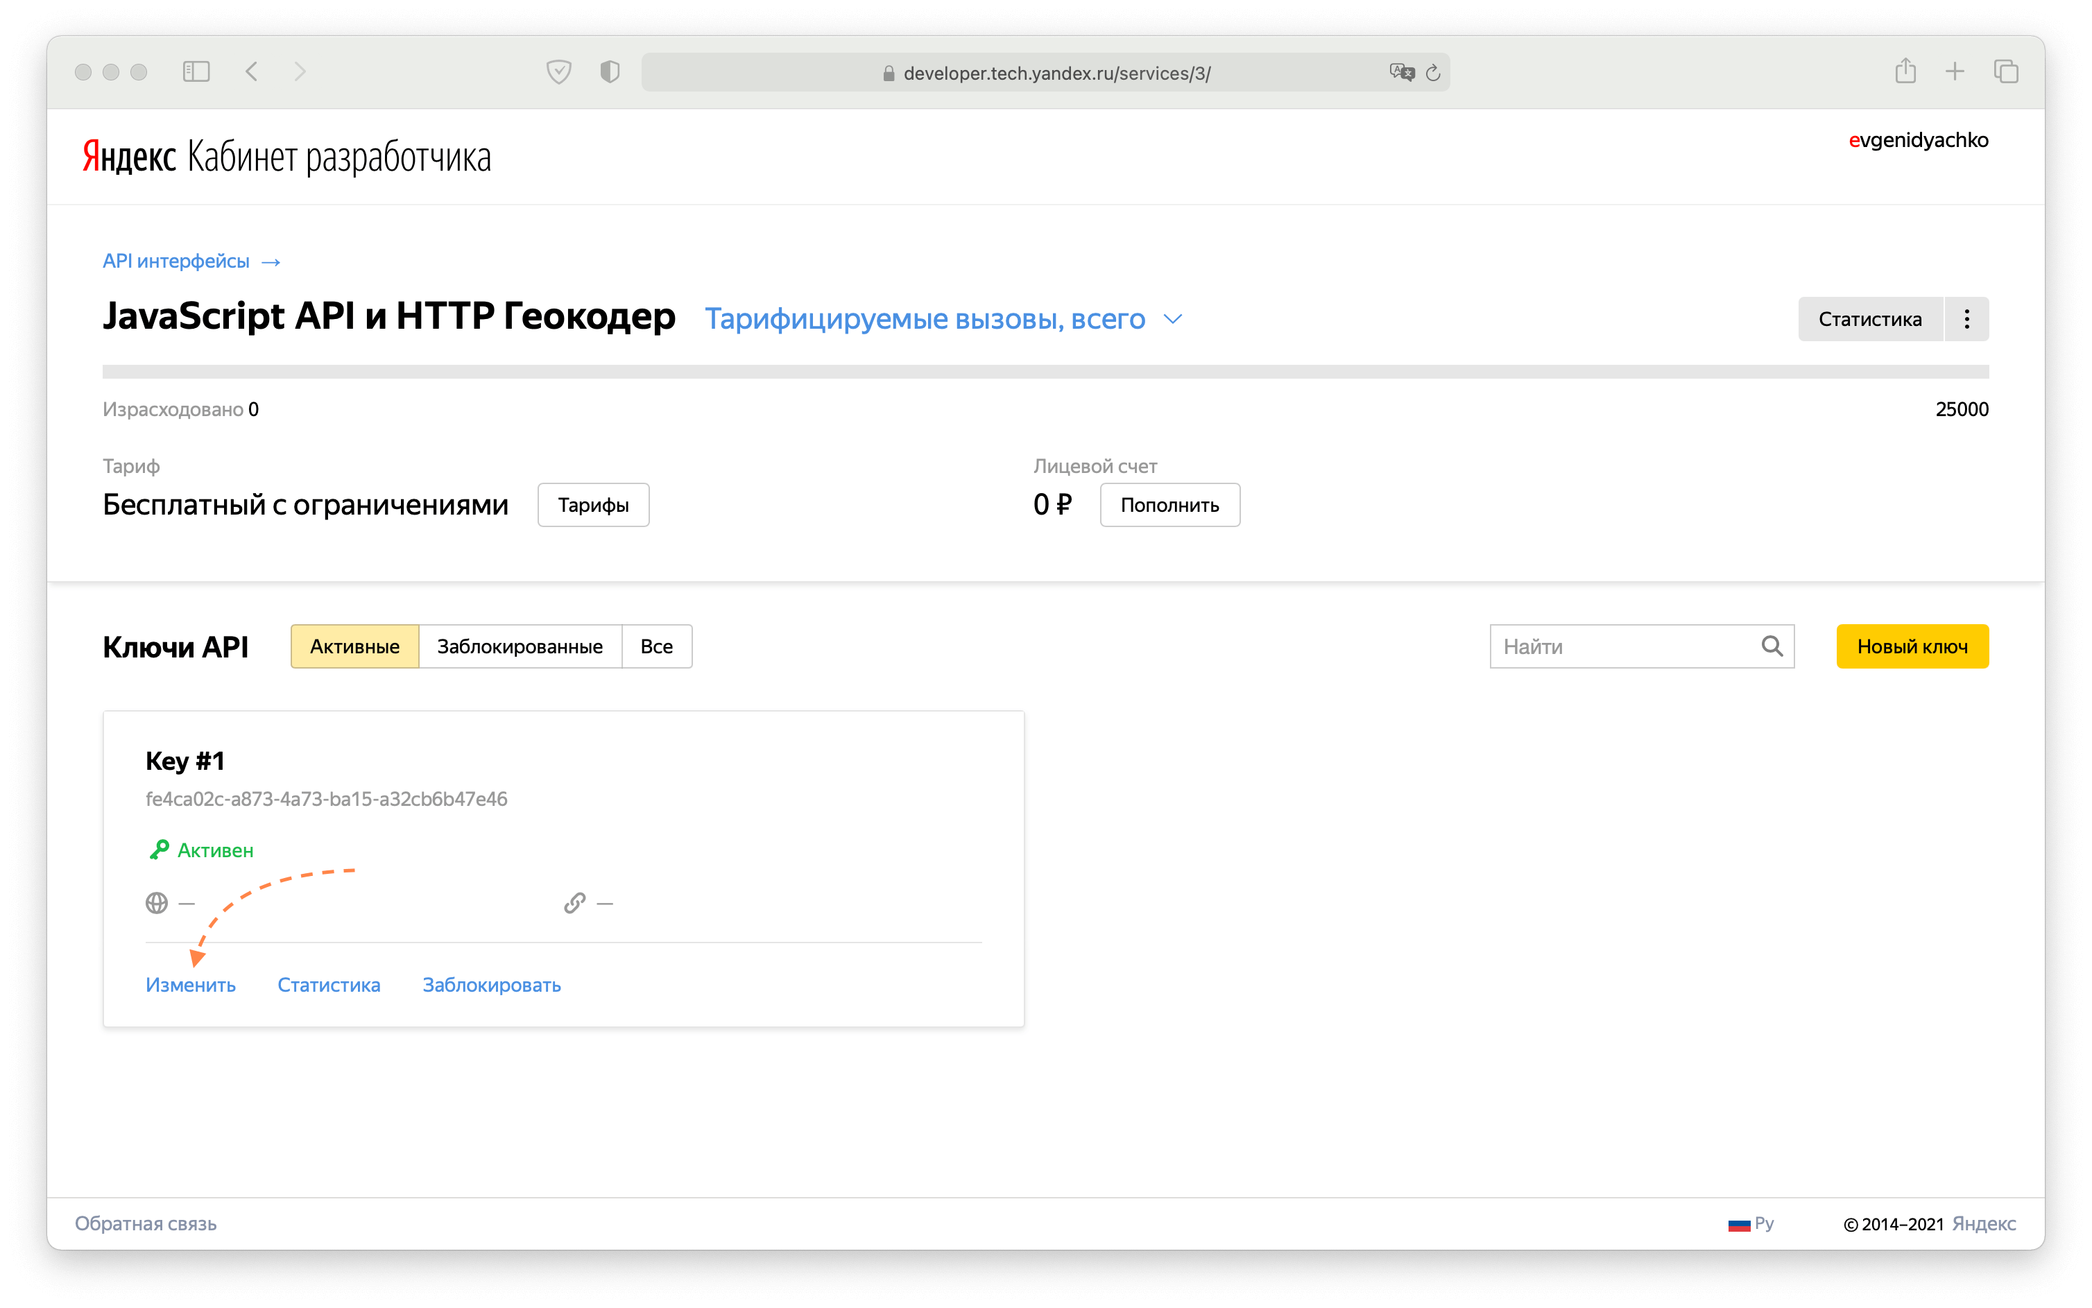Click the Пополнить button
This screenshot has width=2092, height=1308.
tap(1169, 505)
